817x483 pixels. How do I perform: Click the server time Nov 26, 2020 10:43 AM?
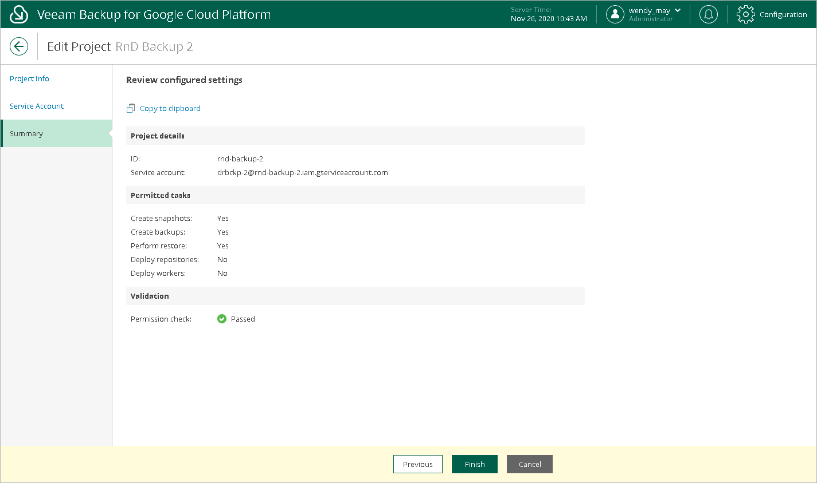(x=549, y=18)
